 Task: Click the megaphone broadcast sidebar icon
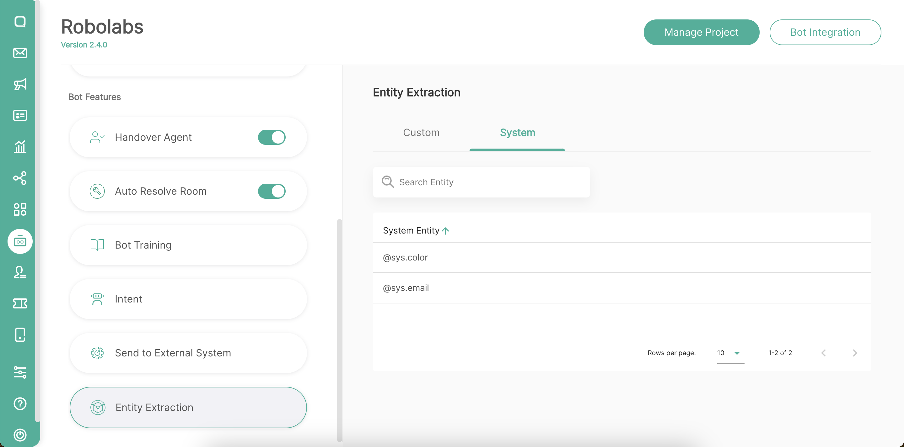point(20,84)
